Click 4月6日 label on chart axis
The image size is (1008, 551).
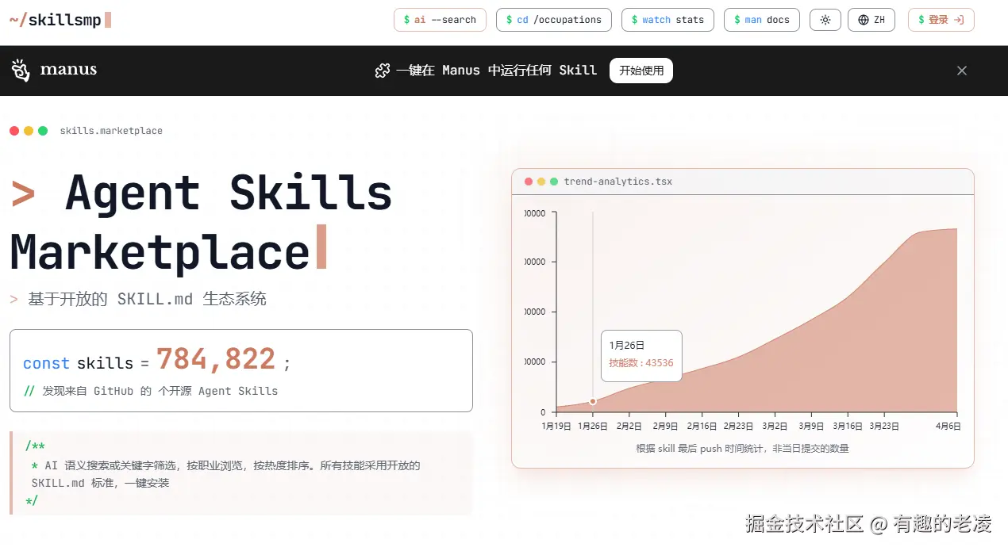pos(947,426)
